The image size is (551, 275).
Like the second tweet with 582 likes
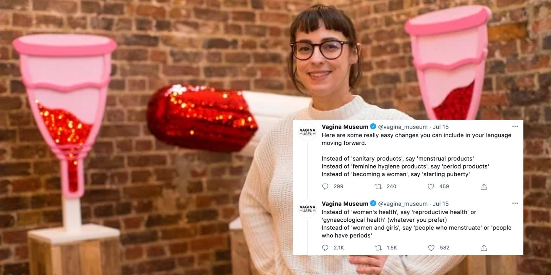pos(431,248)
